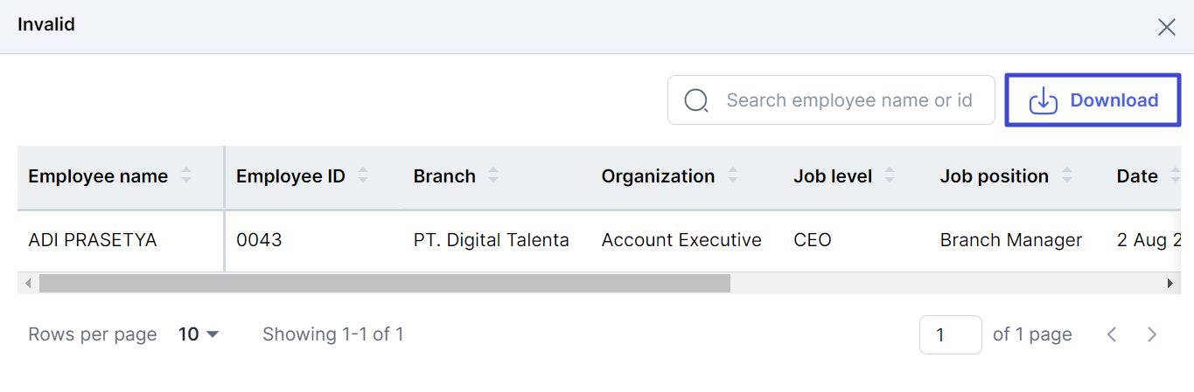Go to the next page chevron

[1152, 334]
